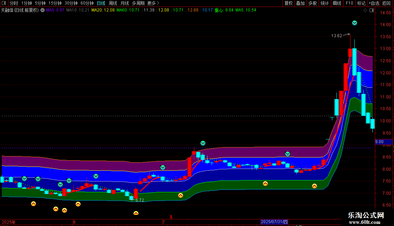Click the 统计 statistics button
394x226 pixels.
325,3
